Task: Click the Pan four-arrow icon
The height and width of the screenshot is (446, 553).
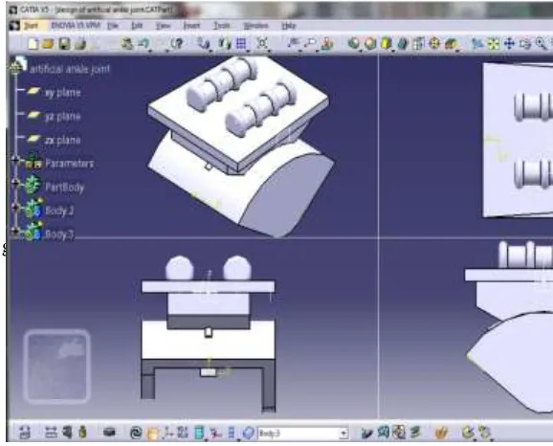Action: [x=509, y=44]
